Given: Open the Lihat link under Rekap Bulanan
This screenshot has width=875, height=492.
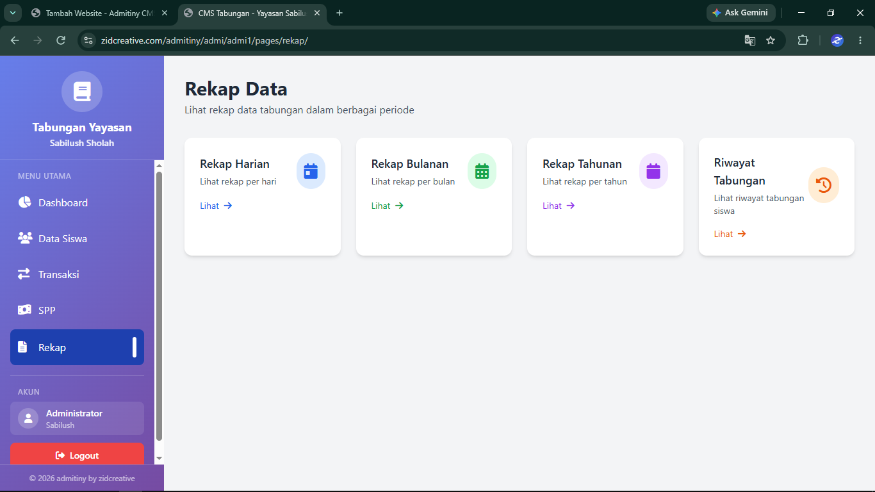Looking at the screenshot, I should pyautogui.click(x=388, y=206).
